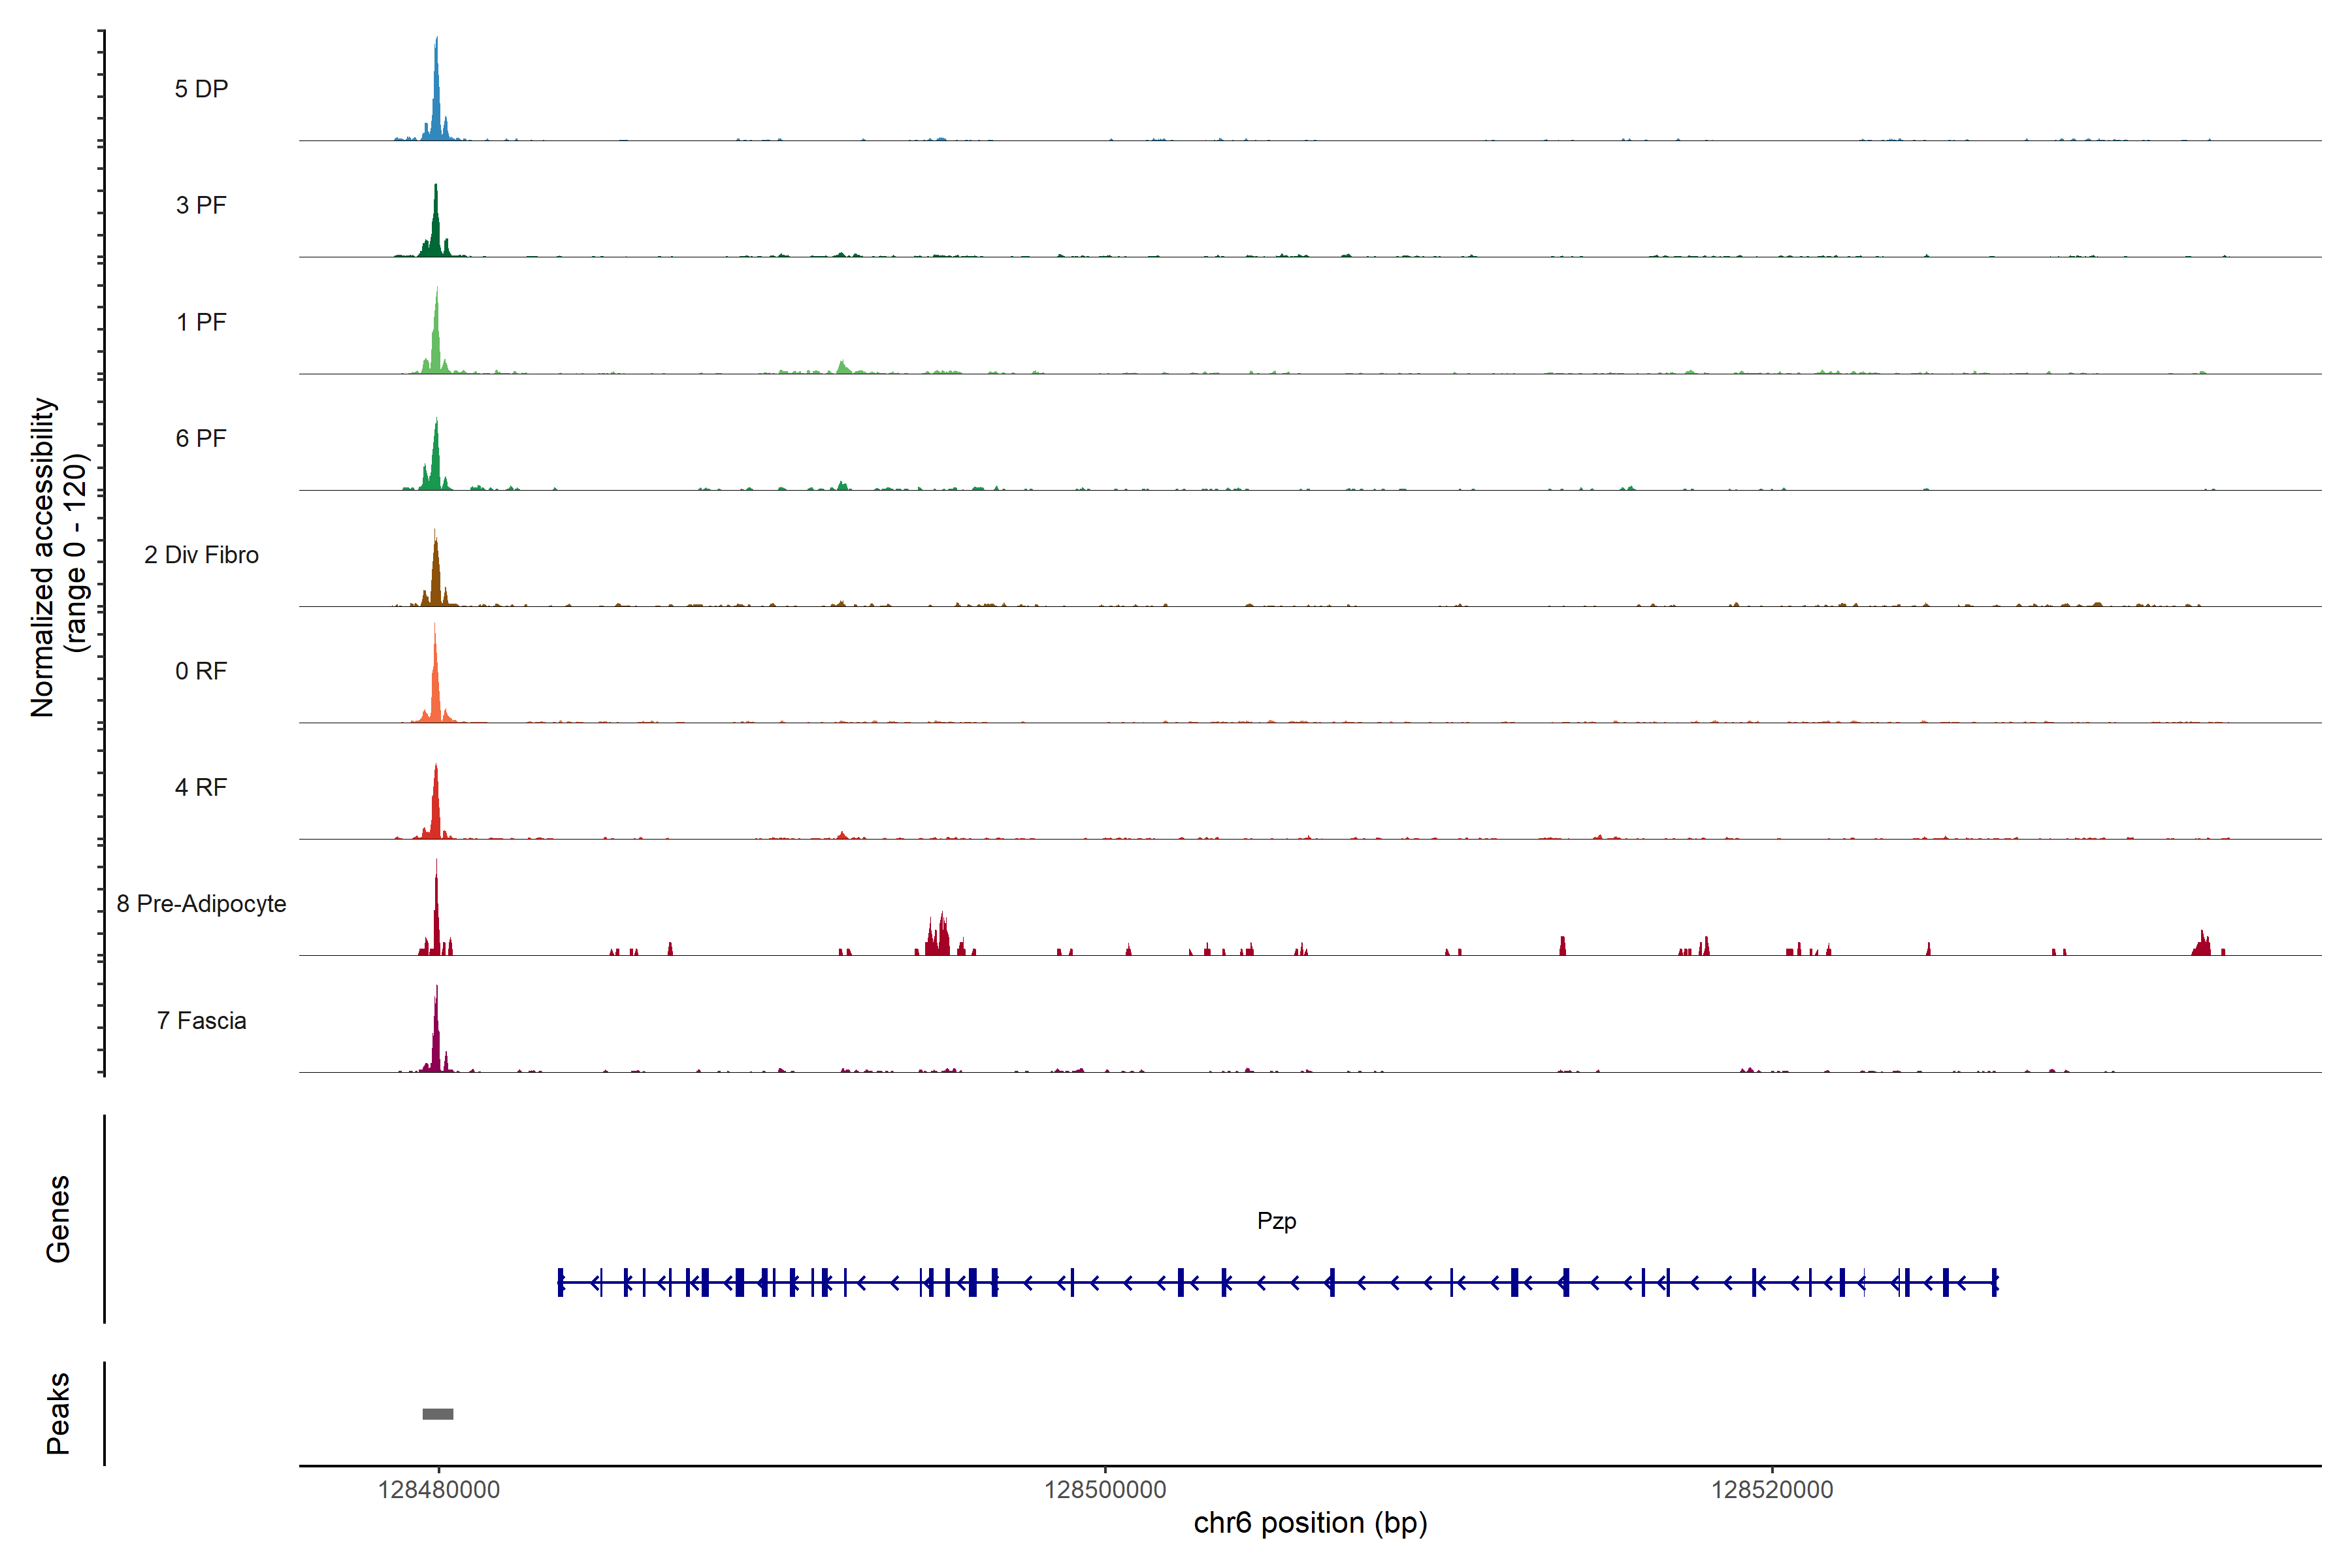The height and width of the screenshot is (1568, 2352).
Task: Click the 8 Pre-Adipocyte track label
Action: pos(201,904)
